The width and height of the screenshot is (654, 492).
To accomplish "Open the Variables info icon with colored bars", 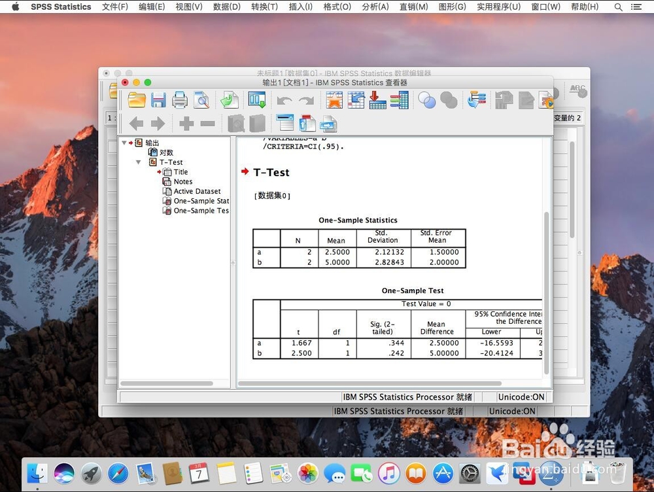I will (x=399, y=100).
